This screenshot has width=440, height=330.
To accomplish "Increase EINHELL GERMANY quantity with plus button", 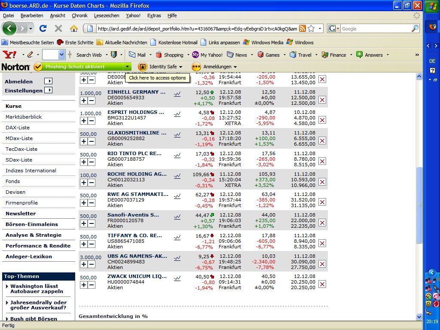I will coord(84,101).
